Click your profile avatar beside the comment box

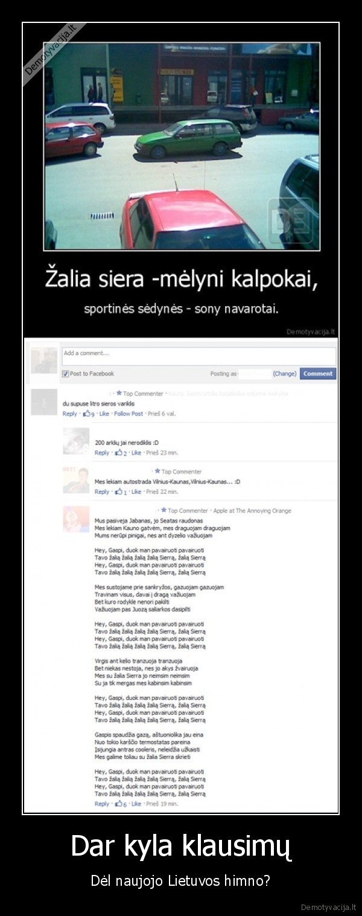pyautogui.click(x=44, y=360)
